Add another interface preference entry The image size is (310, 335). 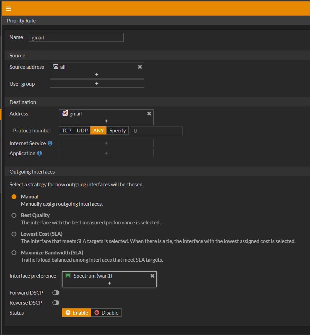click(x=109, y=283)
